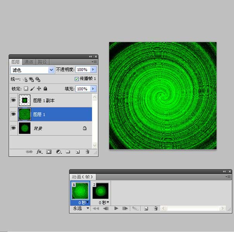Open the fx layer style menu
Image resolution: width=234 pixels, height=232 pixels.
coord(40,152)
